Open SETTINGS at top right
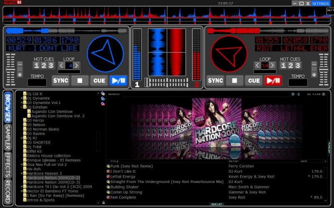334x208 pixels. click(x=321, y=3)
